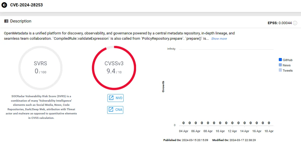301x143 pixels.
Task: Click the Growth axis title
Action: 163,87
